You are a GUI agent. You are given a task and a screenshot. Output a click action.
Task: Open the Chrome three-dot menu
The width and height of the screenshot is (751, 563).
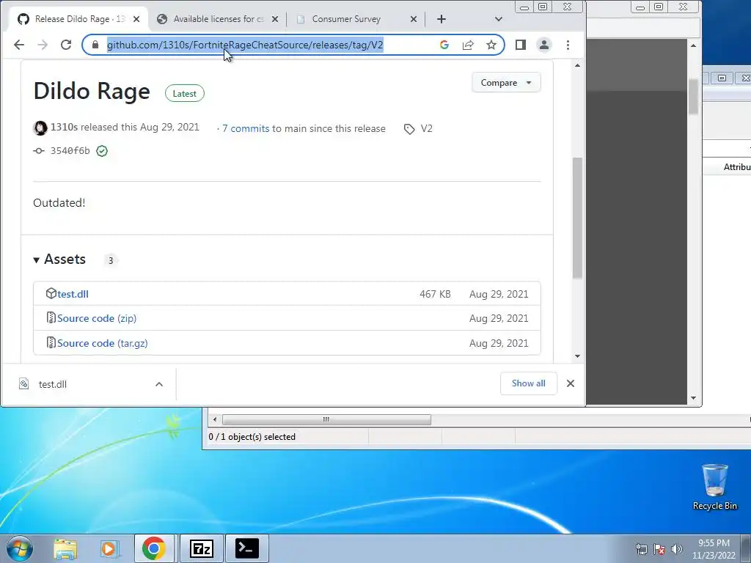tap(568, 45)
